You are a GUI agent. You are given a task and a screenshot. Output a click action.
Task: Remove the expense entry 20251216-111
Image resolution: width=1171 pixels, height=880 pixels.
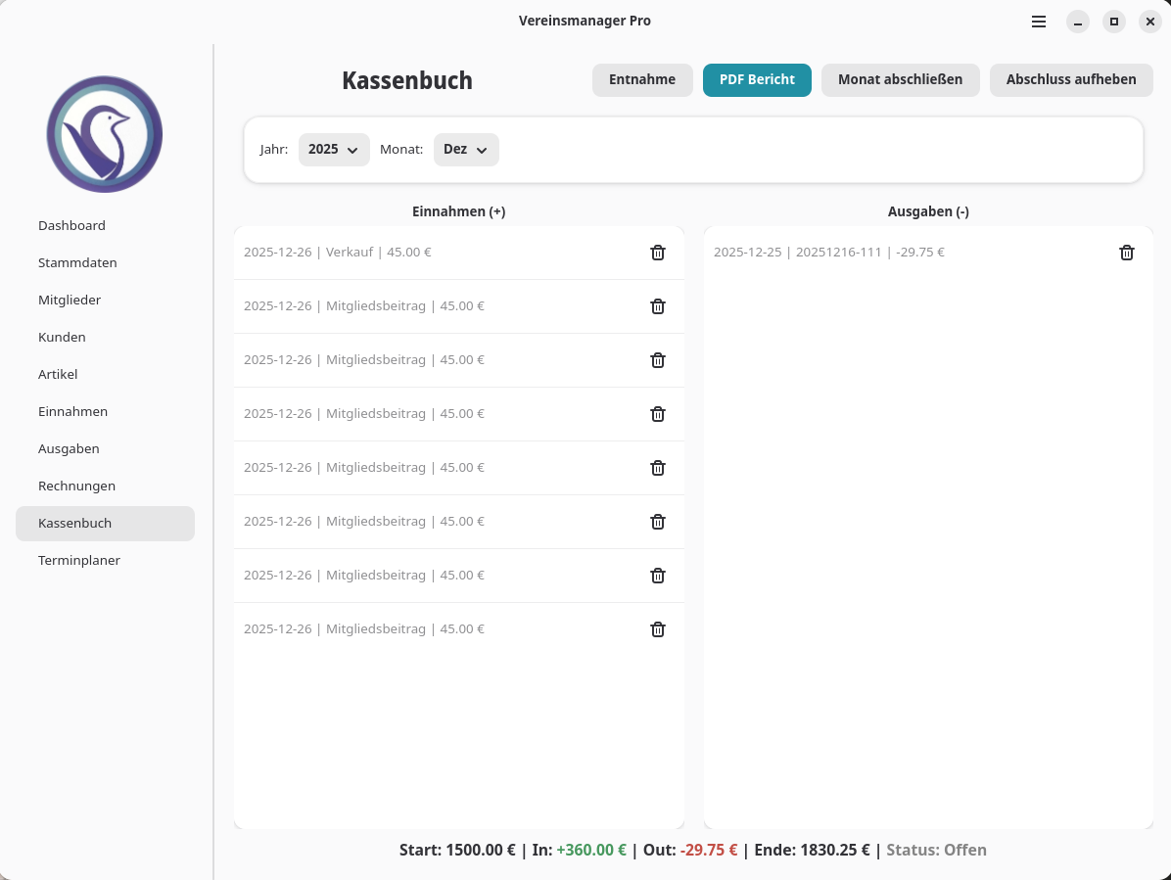(1127, 253)
